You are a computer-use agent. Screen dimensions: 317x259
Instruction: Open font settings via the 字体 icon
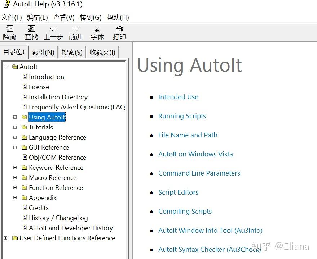point(97,32)
